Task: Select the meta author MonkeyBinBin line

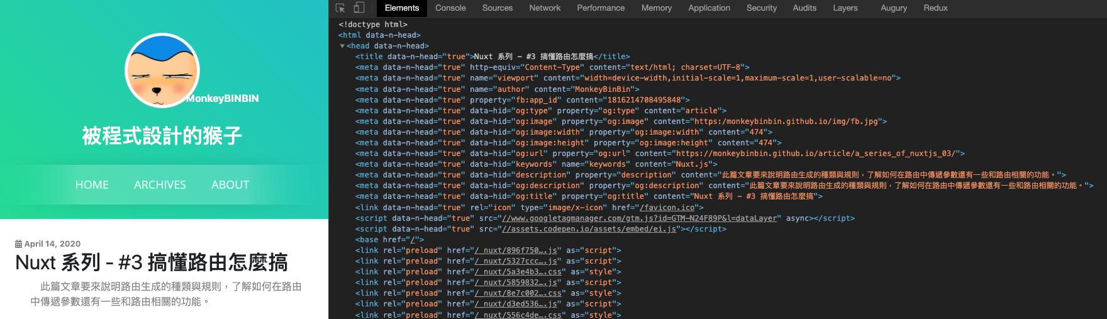Action: [x=498, y=89]
